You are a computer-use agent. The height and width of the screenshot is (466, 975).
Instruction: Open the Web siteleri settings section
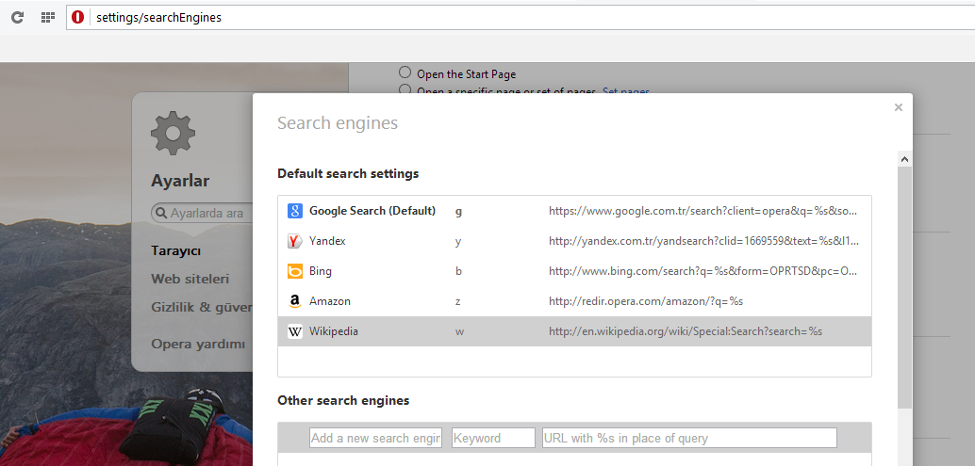pyautogui.click(x=190, y=279)
